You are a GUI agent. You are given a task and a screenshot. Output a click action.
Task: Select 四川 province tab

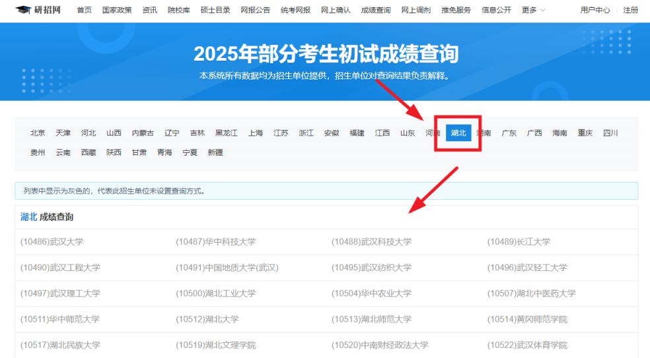(610, 133)
